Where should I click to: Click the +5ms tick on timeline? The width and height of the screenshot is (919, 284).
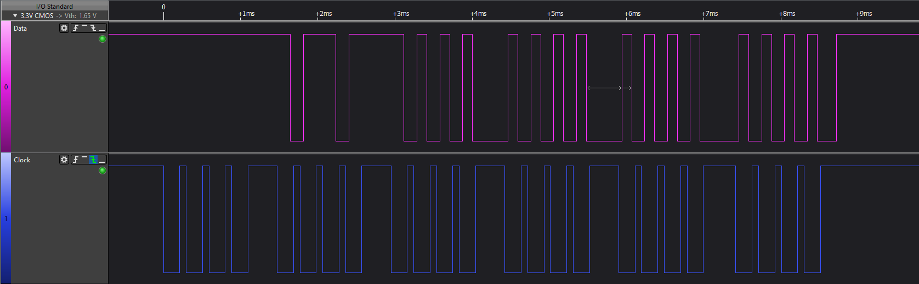pyautogui.click(x=555, y=14)
